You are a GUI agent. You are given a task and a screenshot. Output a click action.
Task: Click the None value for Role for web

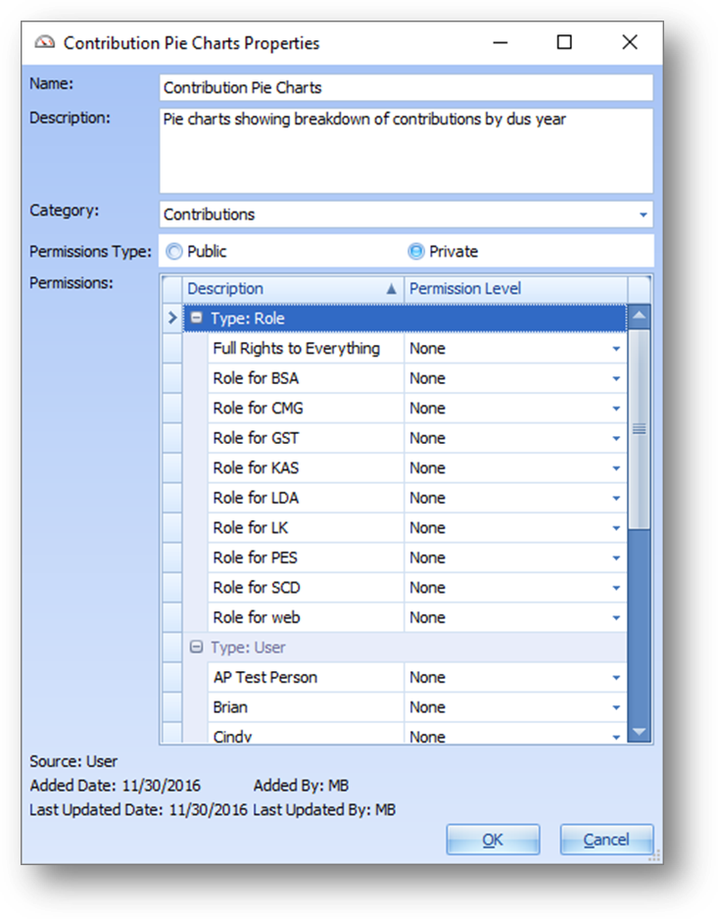pyautogui.click(x=427, y=618)
